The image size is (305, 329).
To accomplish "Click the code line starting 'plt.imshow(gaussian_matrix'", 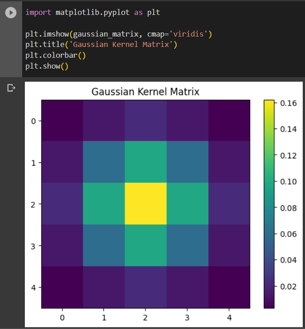I will point(119,34).
